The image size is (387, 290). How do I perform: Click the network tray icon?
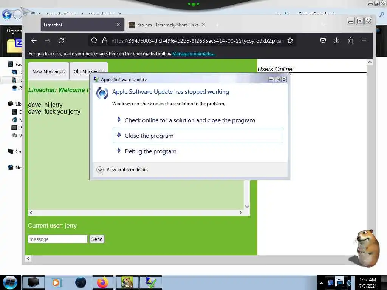tap(340, 282)
